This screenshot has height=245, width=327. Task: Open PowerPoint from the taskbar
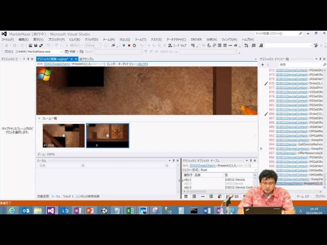click(90, 211)
